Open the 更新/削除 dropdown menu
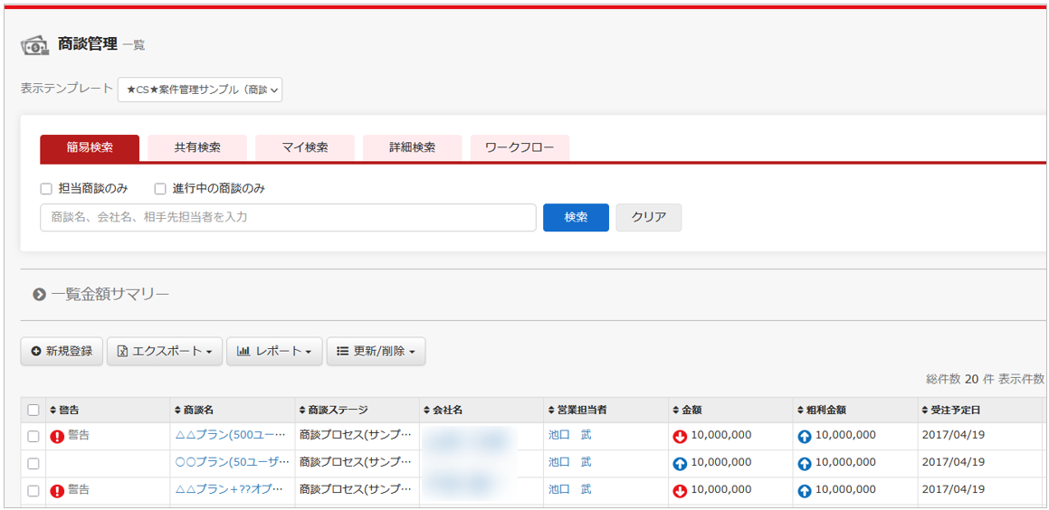 (376, 351)
